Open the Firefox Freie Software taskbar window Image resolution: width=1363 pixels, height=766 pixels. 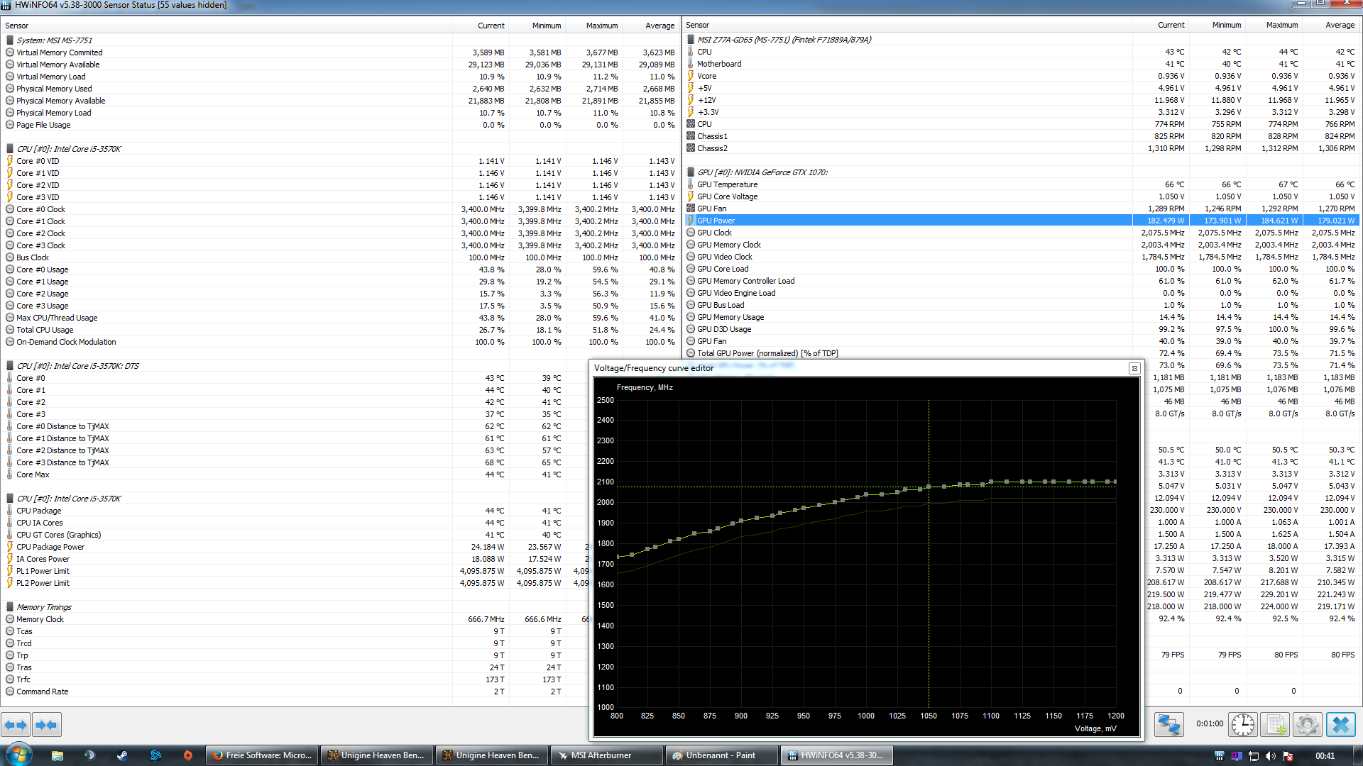point(261,755)
